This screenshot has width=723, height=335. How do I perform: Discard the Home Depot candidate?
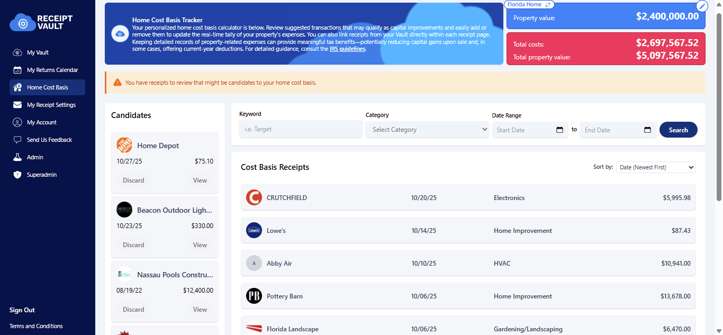[133, 180]
